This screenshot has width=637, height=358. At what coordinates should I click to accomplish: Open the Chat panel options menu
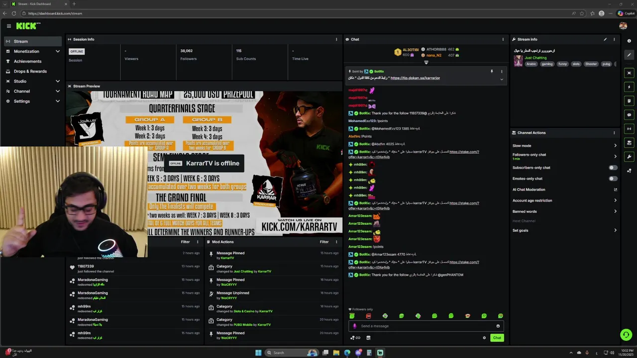point(503,39)
